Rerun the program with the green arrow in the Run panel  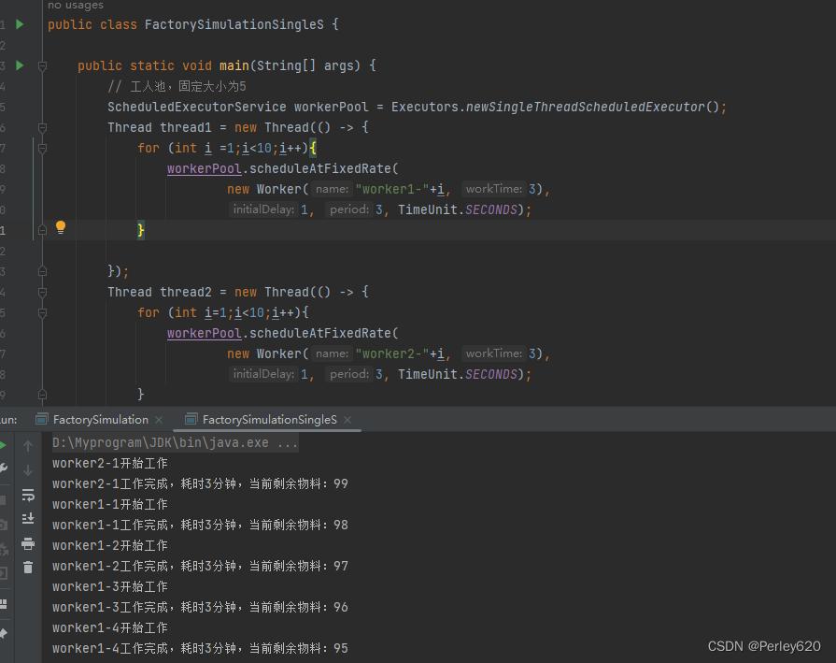pos(3,445)
